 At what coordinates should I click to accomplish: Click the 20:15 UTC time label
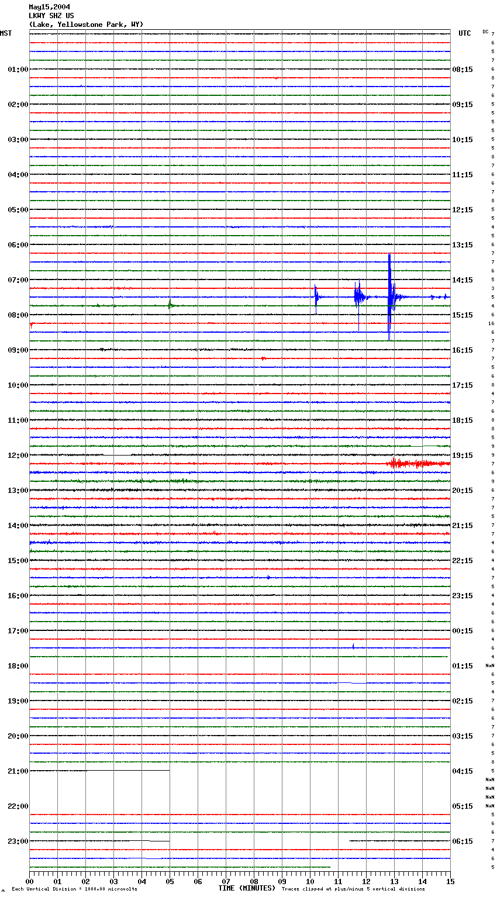[463, 491]
